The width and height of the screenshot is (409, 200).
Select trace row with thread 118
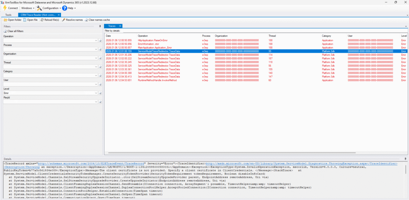pos(256,62)
